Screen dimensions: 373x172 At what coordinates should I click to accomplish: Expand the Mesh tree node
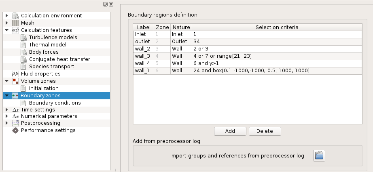pyautogui.click(x=6, y=23)
